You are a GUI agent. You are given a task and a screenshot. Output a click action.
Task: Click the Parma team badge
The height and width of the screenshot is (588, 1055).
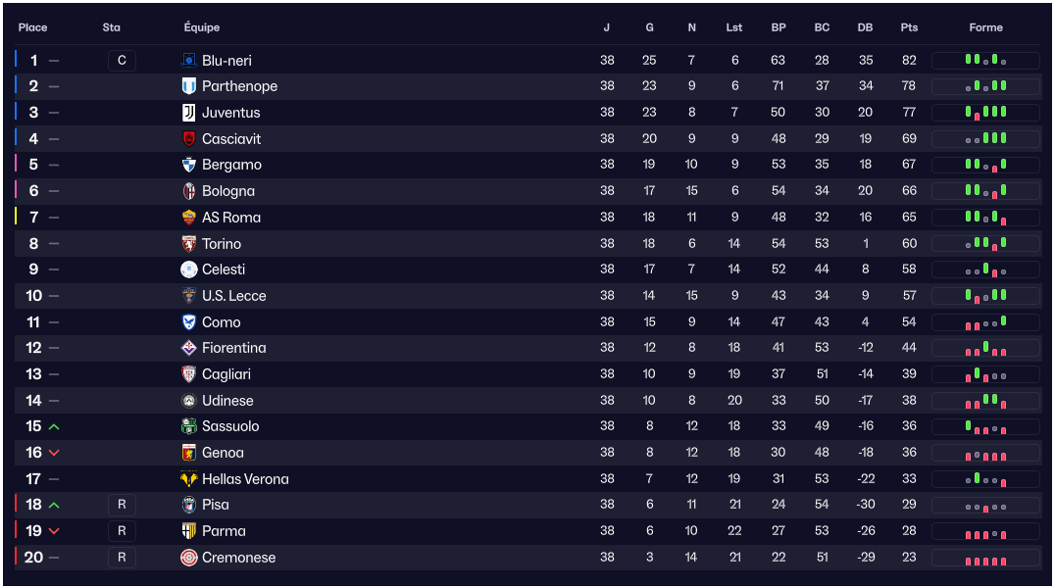pyautogui.click(x=189, y=531)
